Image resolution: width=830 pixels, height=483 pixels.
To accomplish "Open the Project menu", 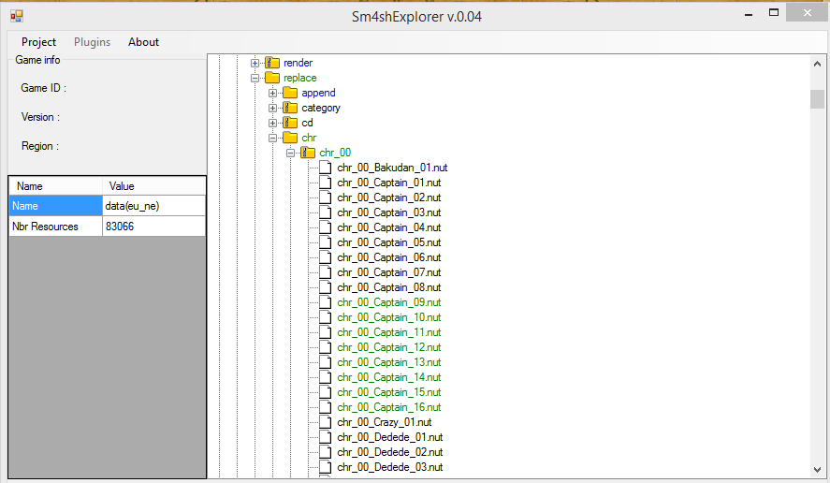I will 38,42.
